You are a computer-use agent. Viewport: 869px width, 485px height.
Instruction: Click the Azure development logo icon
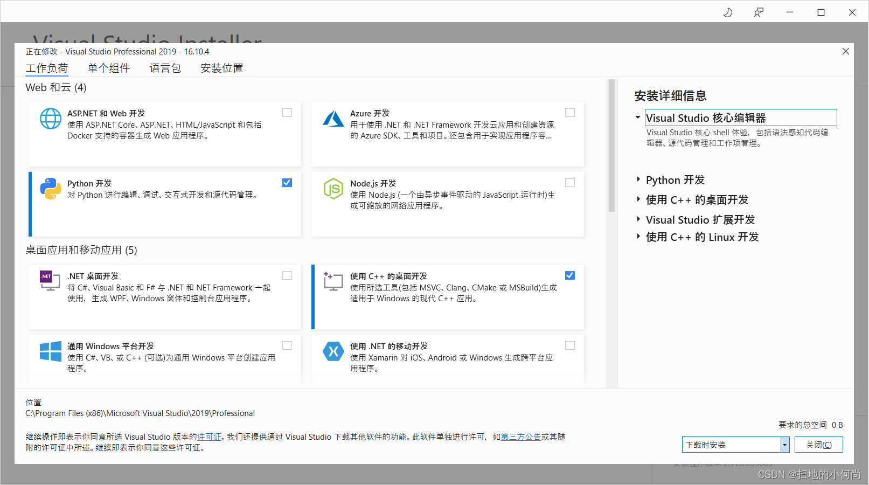(333, 119)
